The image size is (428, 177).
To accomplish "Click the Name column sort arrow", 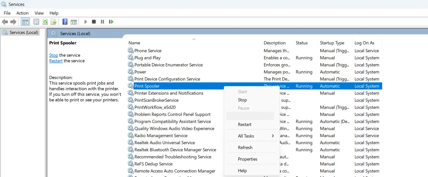I will [194, 39].
